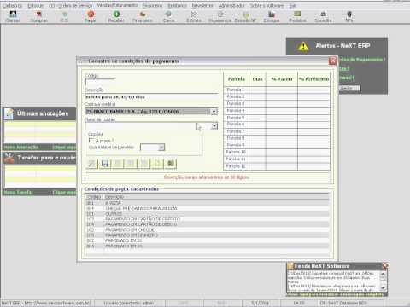Select the 'OUTROS' row in the list
The height and width of the screenshot is (307, 410).
pyautogui.click(x=208, y=214)
